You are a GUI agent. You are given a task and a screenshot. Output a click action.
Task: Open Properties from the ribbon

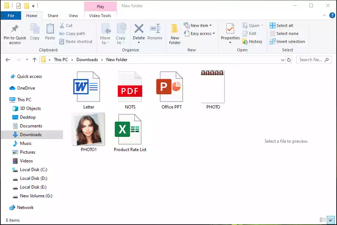click(x=230, y=29)
